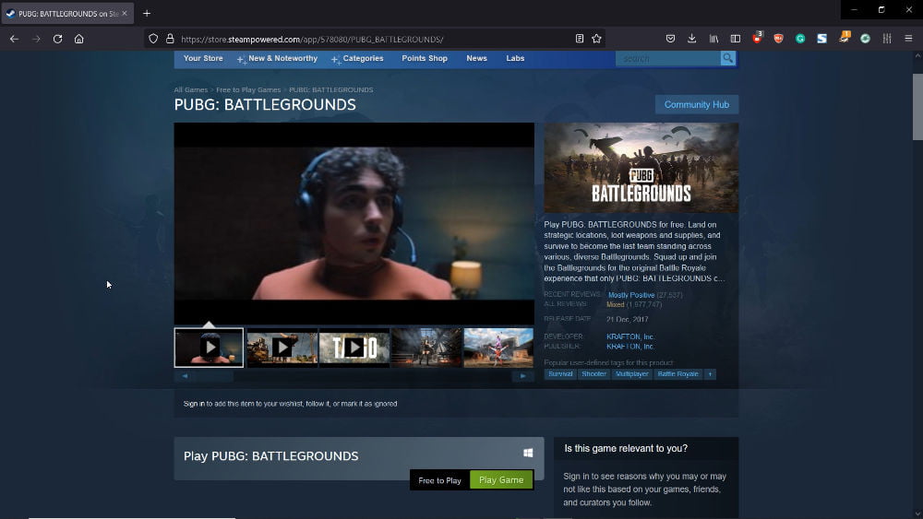
Task: Open the Firefox downloads panel
Action: (692, 39)
